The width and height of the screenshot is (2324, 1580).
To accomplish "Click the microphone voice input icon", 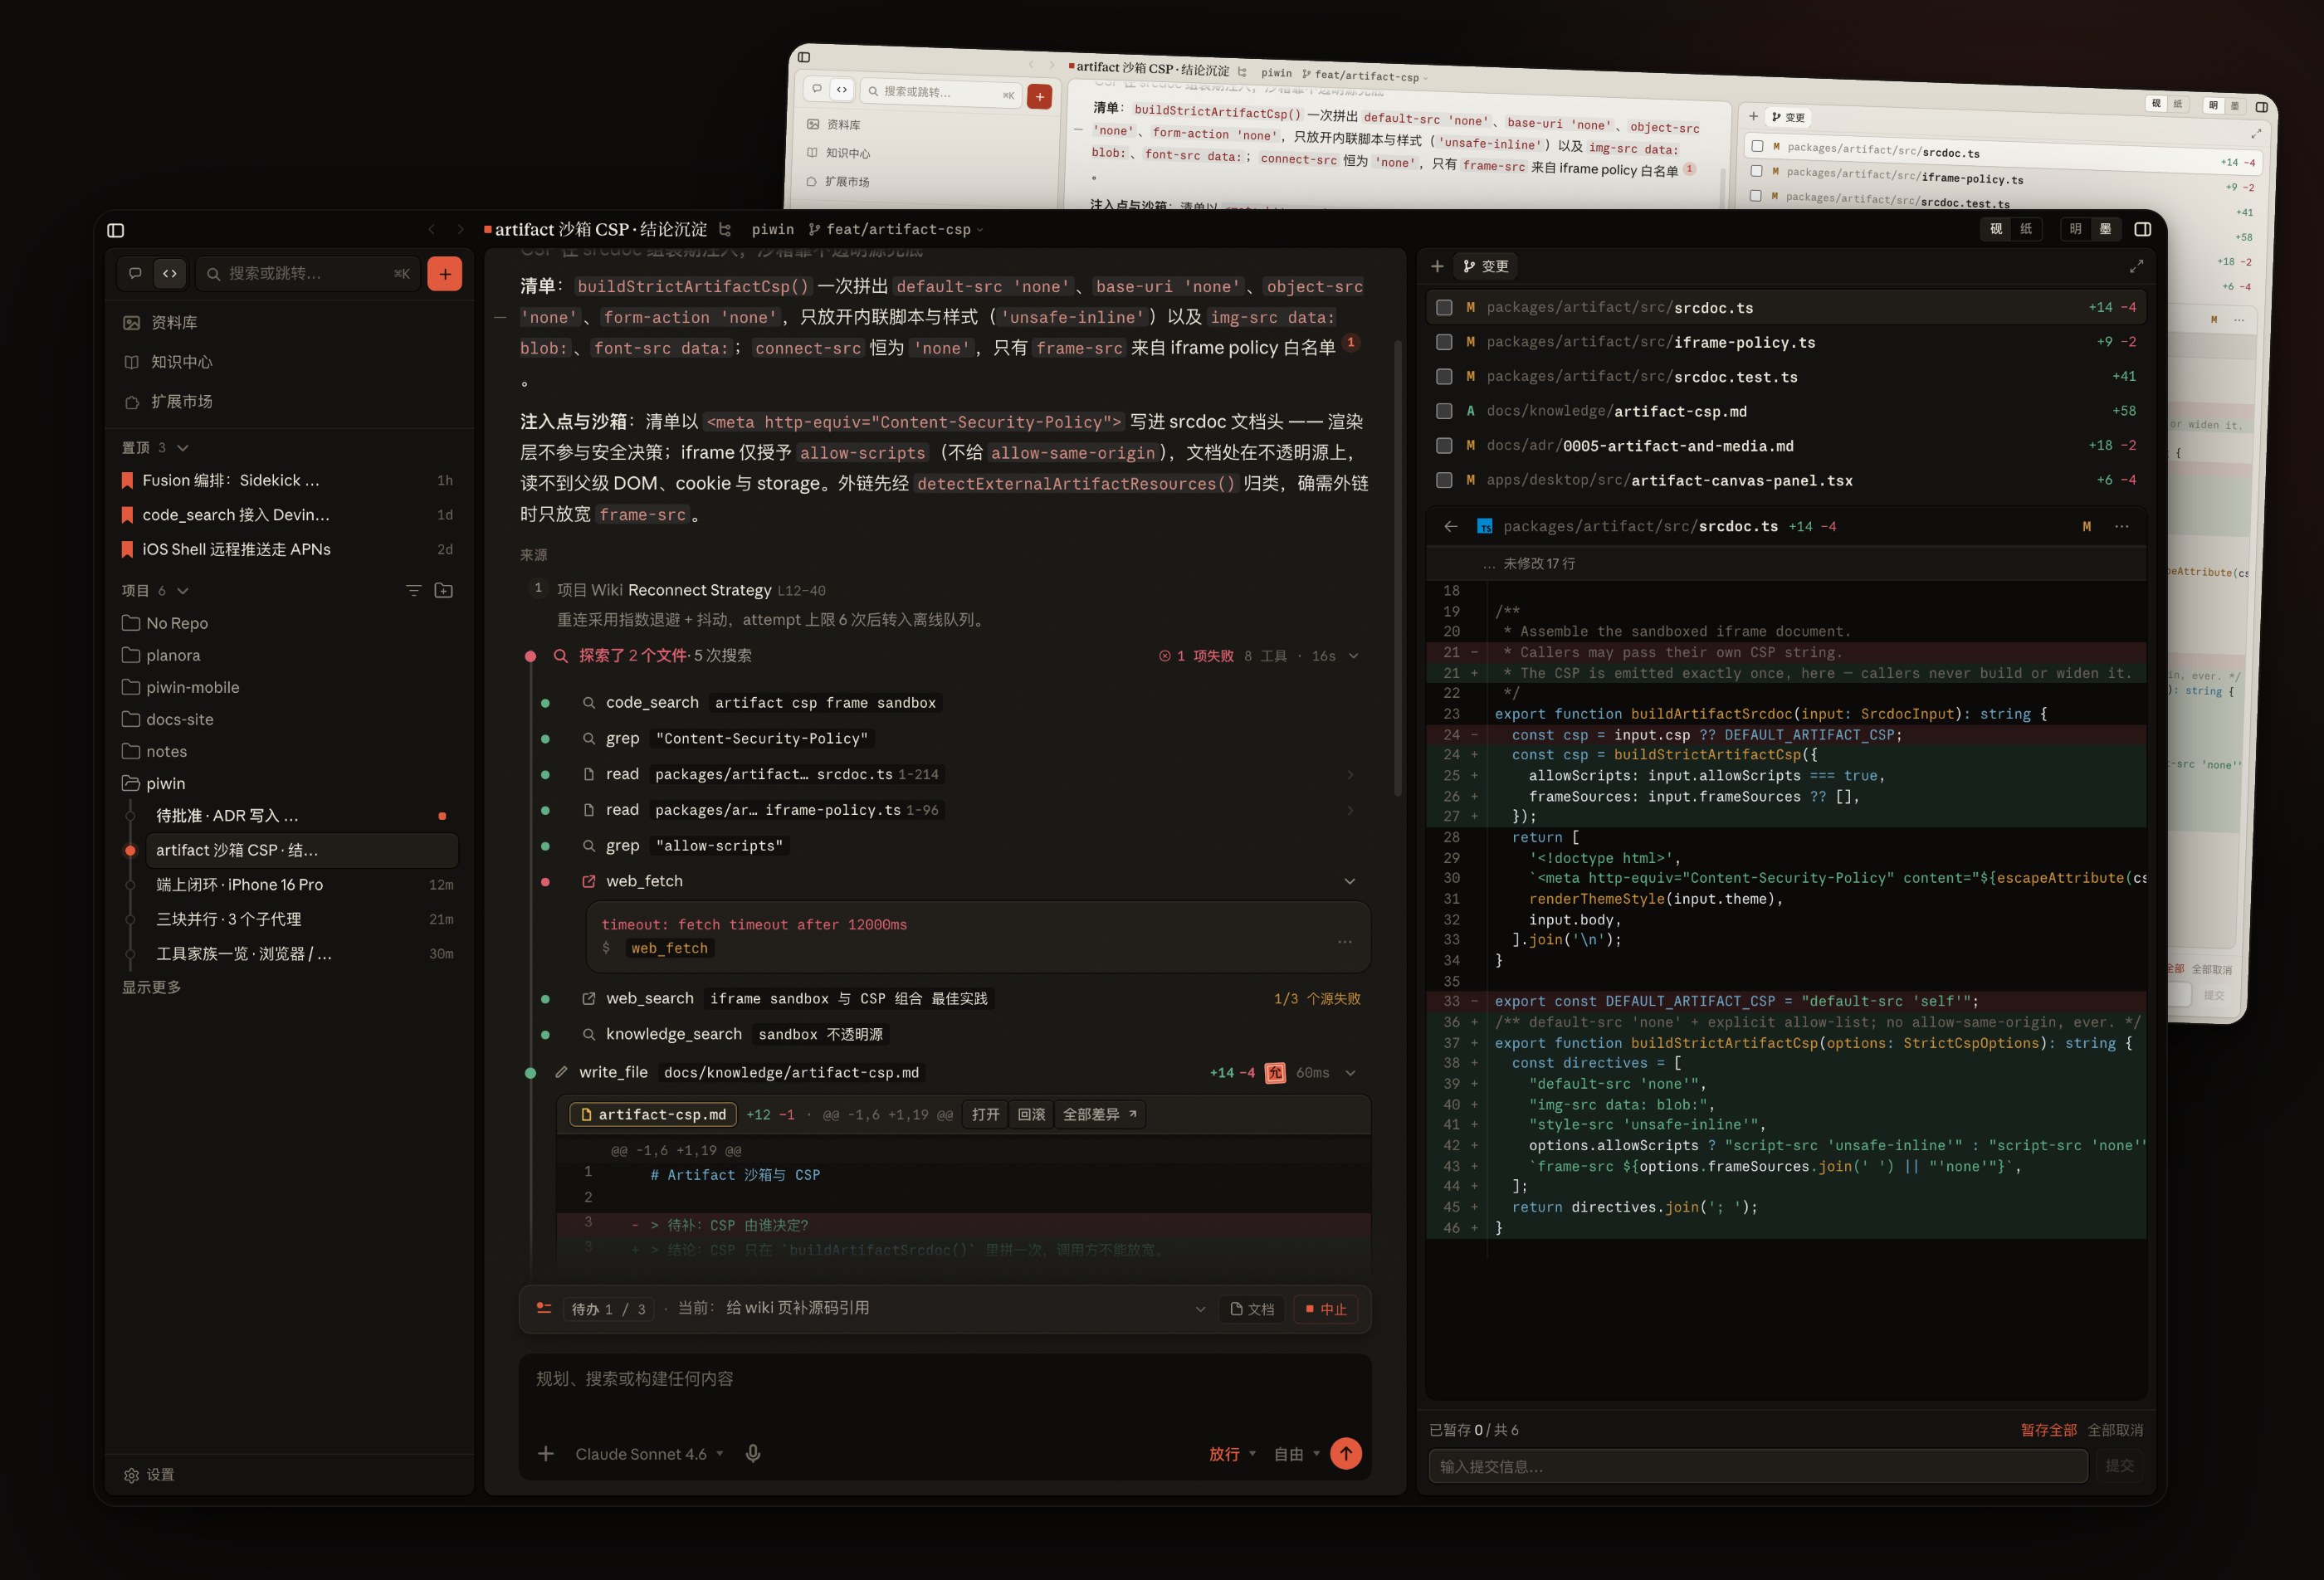I will point(753,1453).
